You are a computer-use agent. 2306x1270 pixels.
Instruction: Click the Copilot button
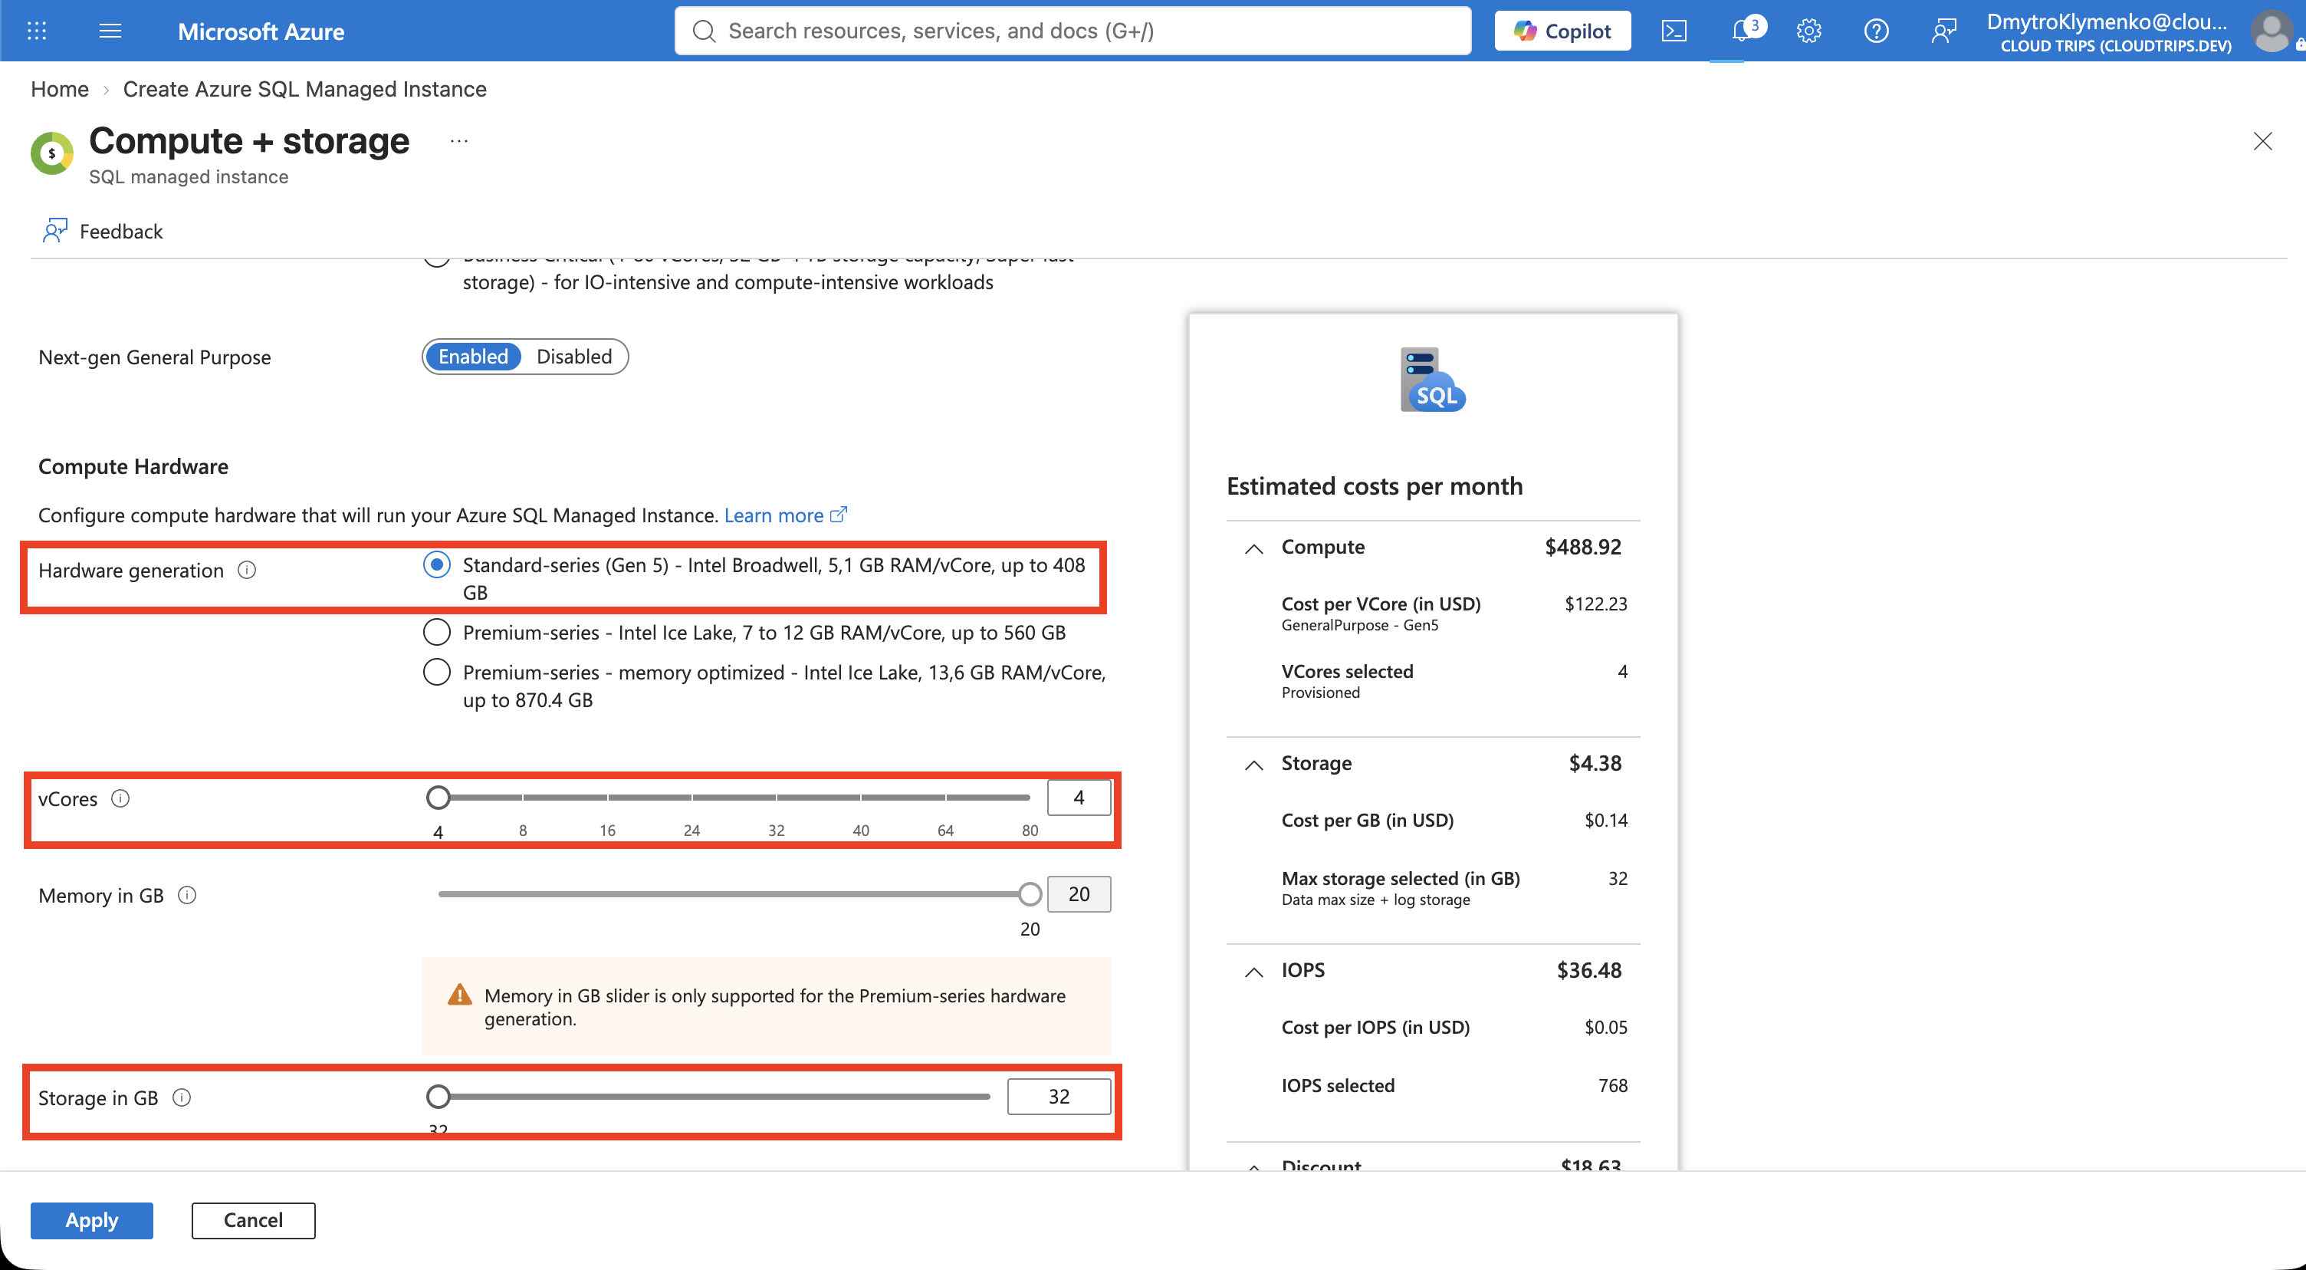[x=1563, y=31]
